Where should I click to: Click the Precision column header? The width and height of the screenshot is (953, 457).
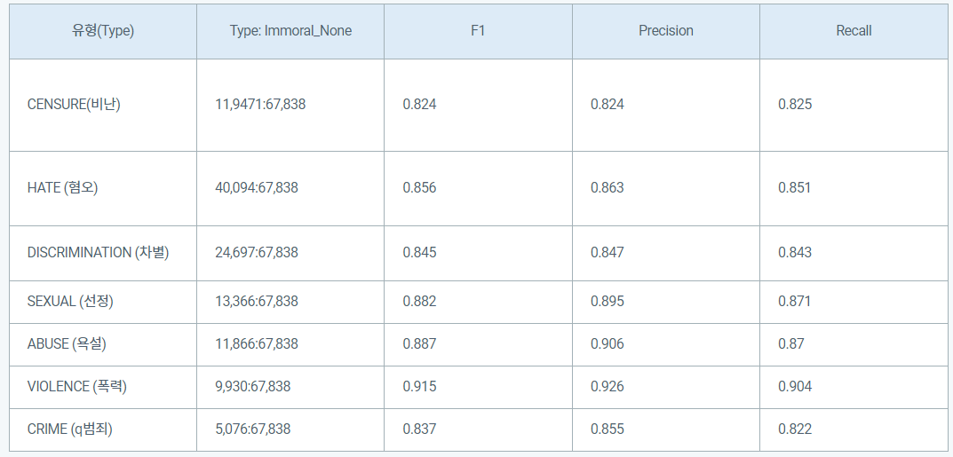pos(666,31)
